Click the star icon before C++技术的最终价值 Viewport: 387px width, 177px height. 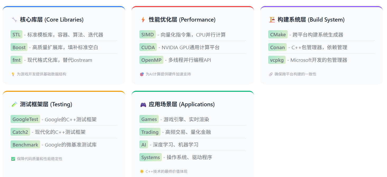coord(142,171)
